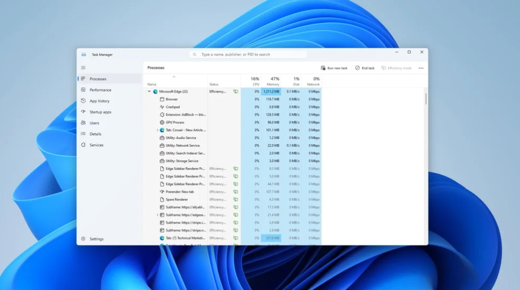Click the Prerender: New tab icon
Image resolution: width=520 pixels, height=290 pixels.
162,192
